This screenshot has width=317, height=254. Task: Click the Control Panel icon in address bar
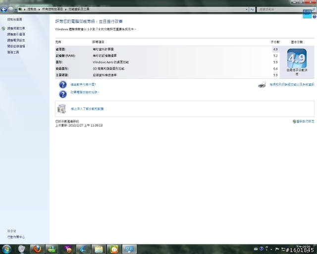coord(20,9)
